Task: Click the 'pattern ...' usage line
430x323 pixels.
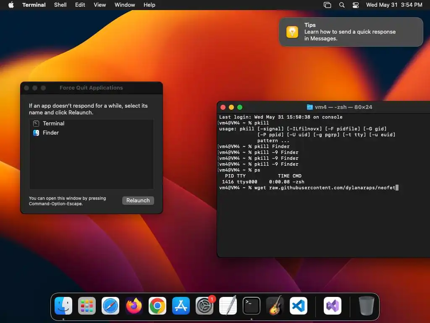Action: [x=273, y=140]
